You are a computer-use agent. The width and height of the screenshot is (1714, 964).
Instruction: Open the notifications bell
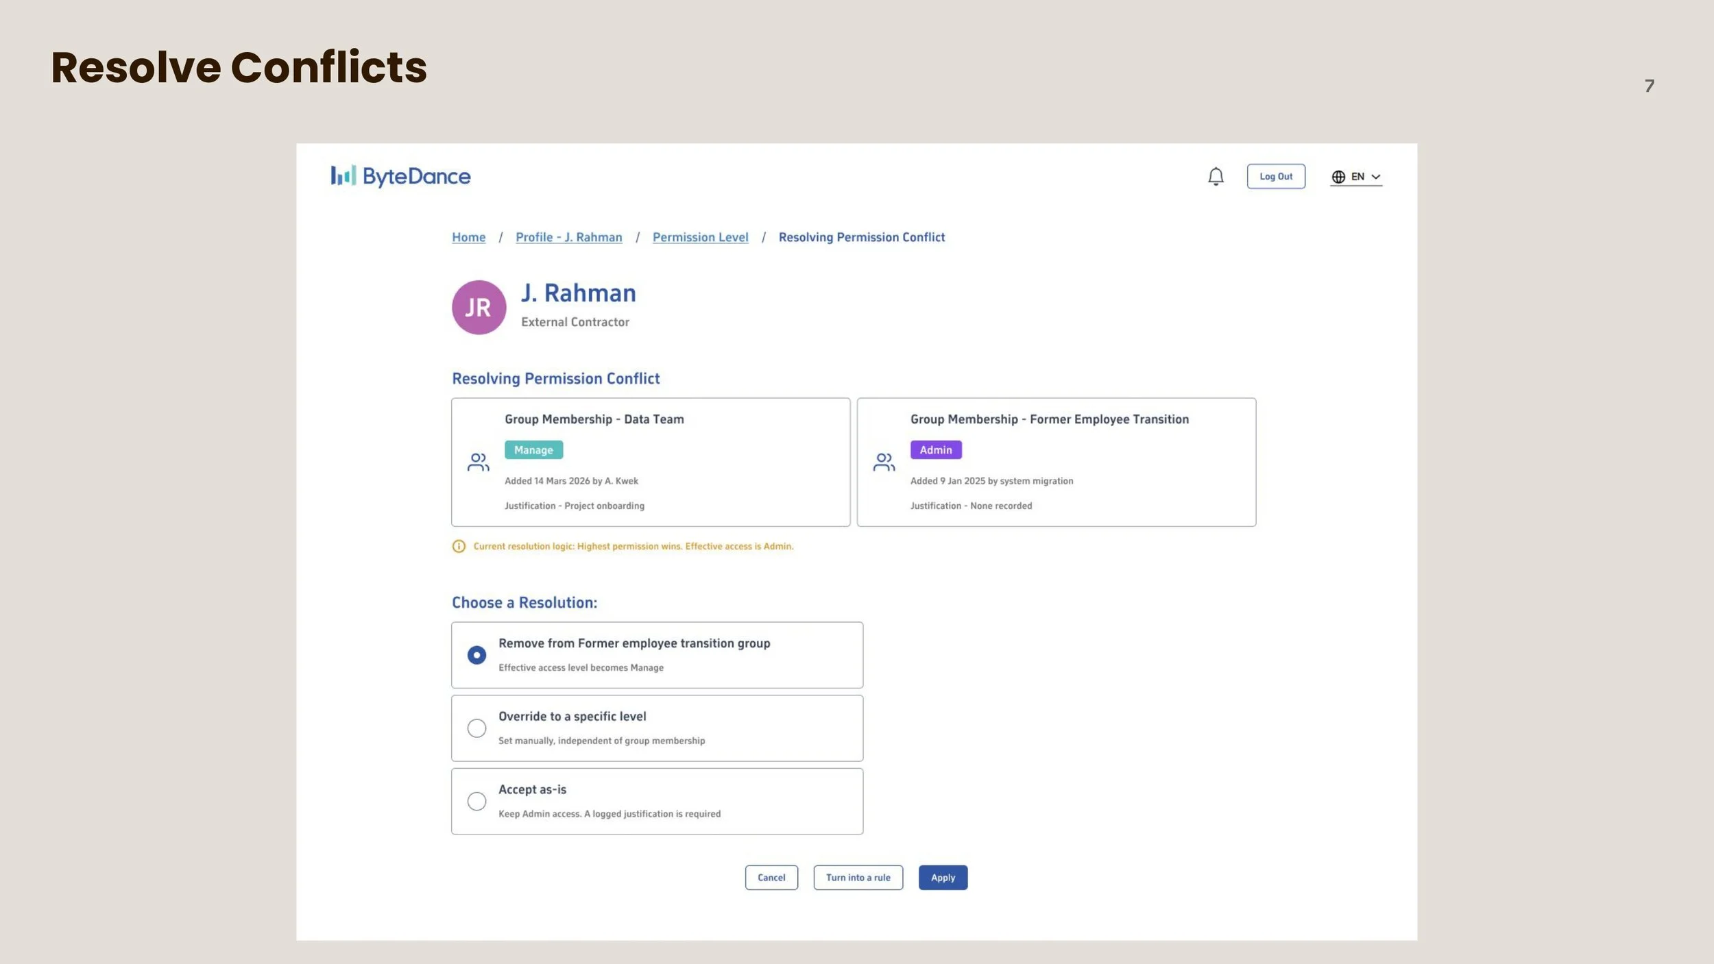(1216, 176)
